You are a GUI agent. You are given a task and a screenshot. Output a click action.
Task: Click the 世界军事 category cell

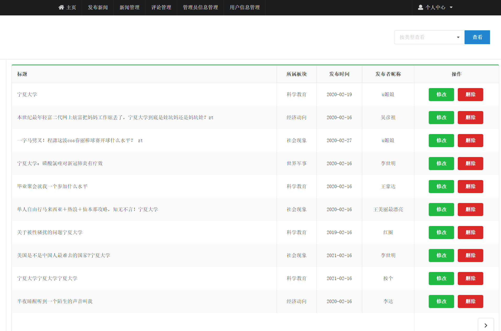[296, 164]
